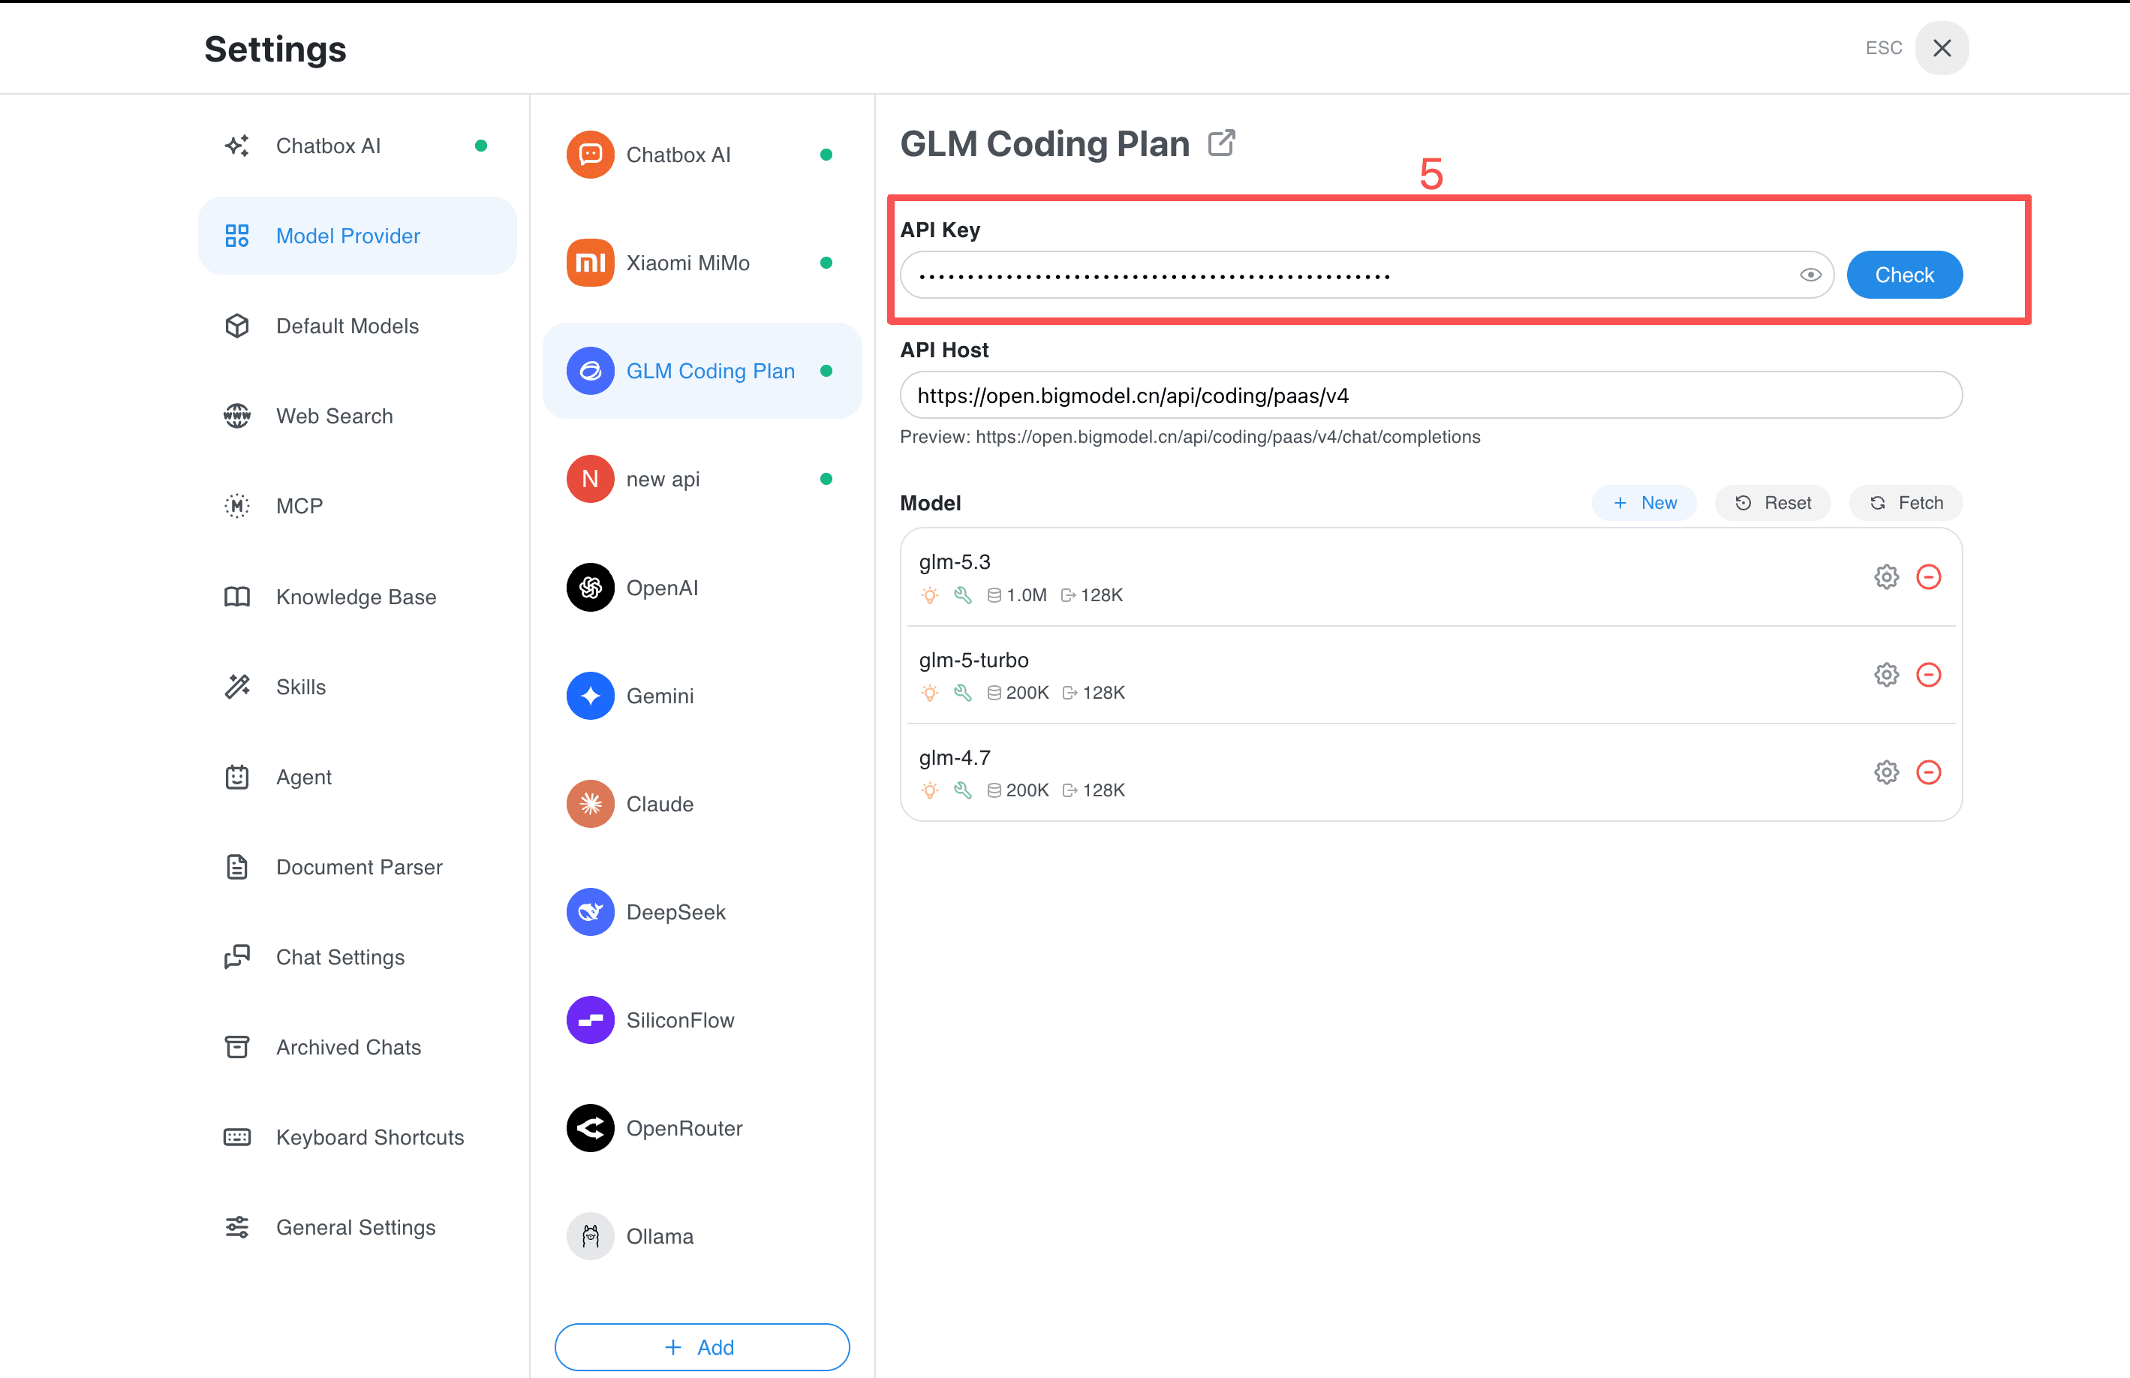Viewport: 2130px width, 1378px height.
Task: Click the DeepSeek whale logo
Action: coord(591,912)
